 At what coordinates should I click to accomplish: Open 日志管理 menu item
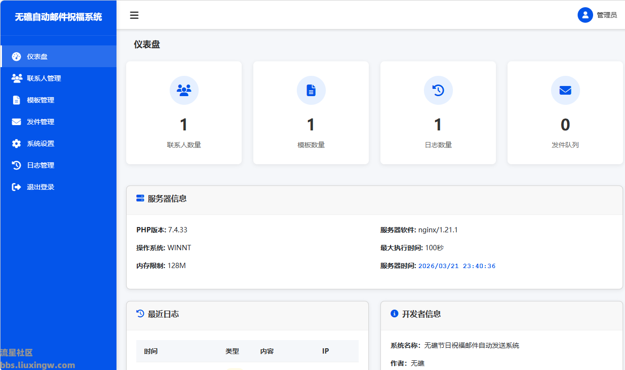pyautogui.click(x=58, y=165)
